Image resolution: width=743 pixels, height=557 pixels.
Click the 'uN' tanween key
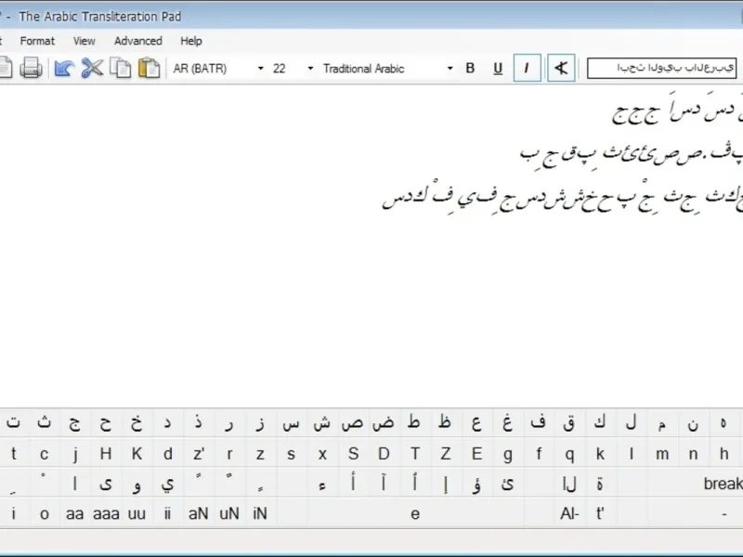pos(229,513)
